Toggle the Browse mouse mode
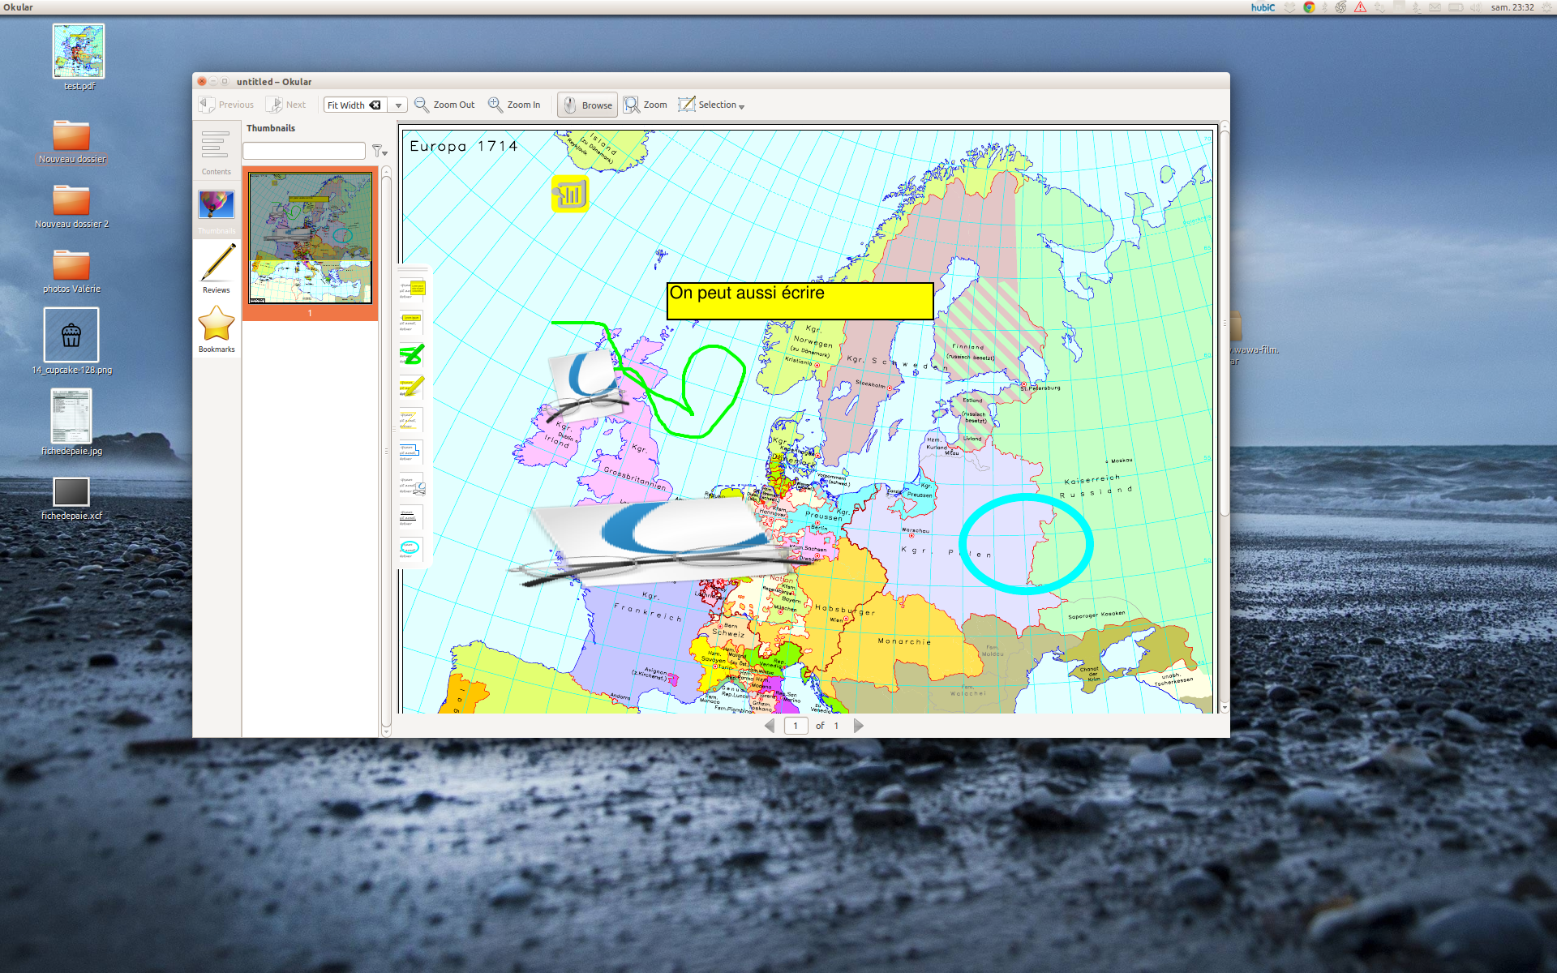The width and height of the screenshot is (1557, 973). (588, 105)
